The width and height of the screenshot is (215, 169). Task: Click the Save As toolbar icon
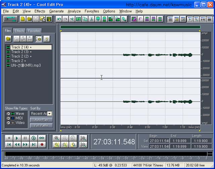point(43,19)
